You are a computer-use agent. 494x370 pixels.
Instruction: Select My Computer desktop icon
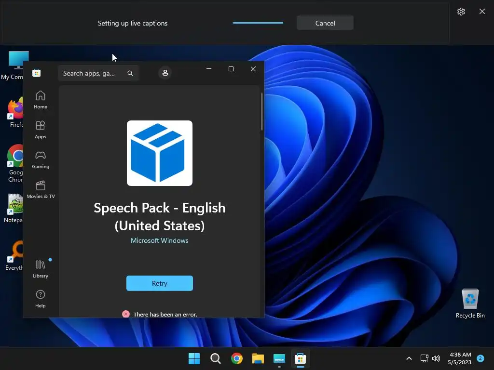13,66
